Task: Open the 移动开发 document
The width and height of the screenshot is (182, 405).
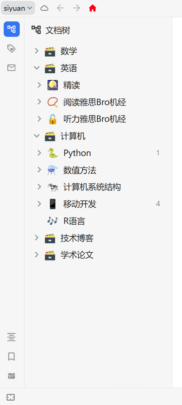Action: point(80,204)
